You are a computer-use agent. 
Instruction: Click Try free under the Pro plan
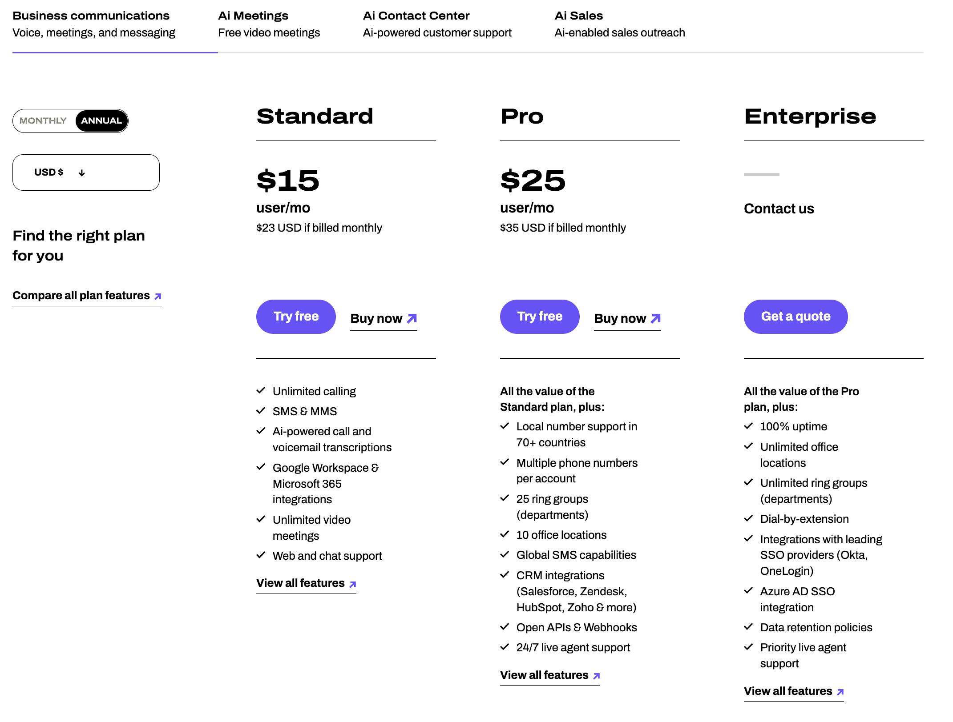coord(540,317)
